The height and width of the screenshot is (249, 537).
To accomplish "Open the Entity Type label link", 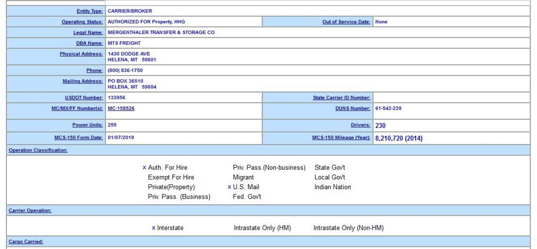I will click(89, 11).
